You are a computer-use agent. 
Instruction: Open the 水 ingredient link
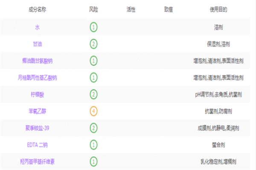click(38, 27)
